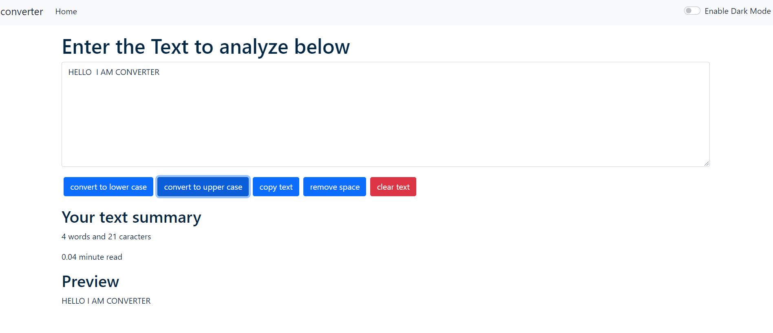
Task: Toggle the Enable Dark Mode switch
Action: tap(692, 11)
